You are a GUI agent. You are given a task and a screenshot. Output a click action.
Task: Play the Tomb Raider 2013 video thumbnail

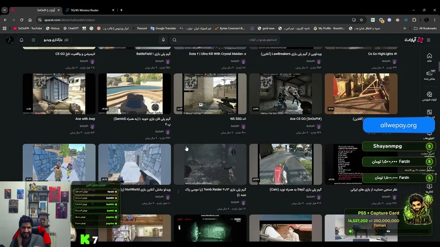210,164
